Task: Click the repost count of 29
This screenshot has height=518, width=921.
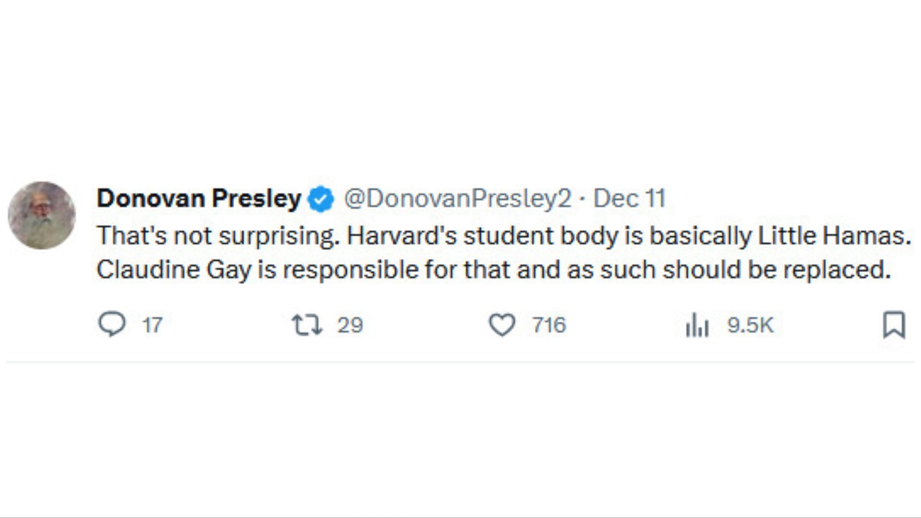Action: [x=350, y=325]
